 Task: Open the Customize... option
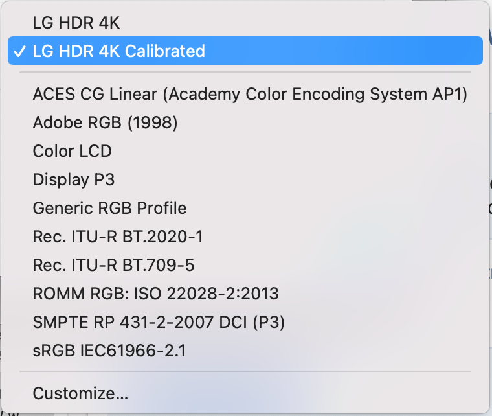pos(80,393)
